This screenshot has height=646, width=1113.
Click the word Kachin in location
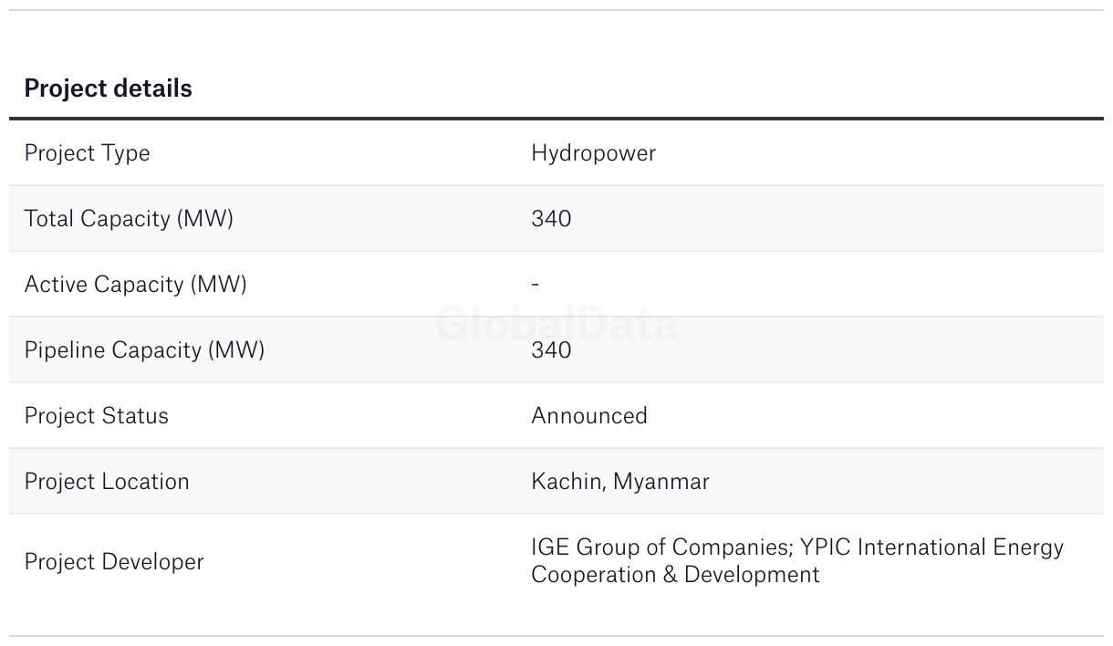point(567,482)
